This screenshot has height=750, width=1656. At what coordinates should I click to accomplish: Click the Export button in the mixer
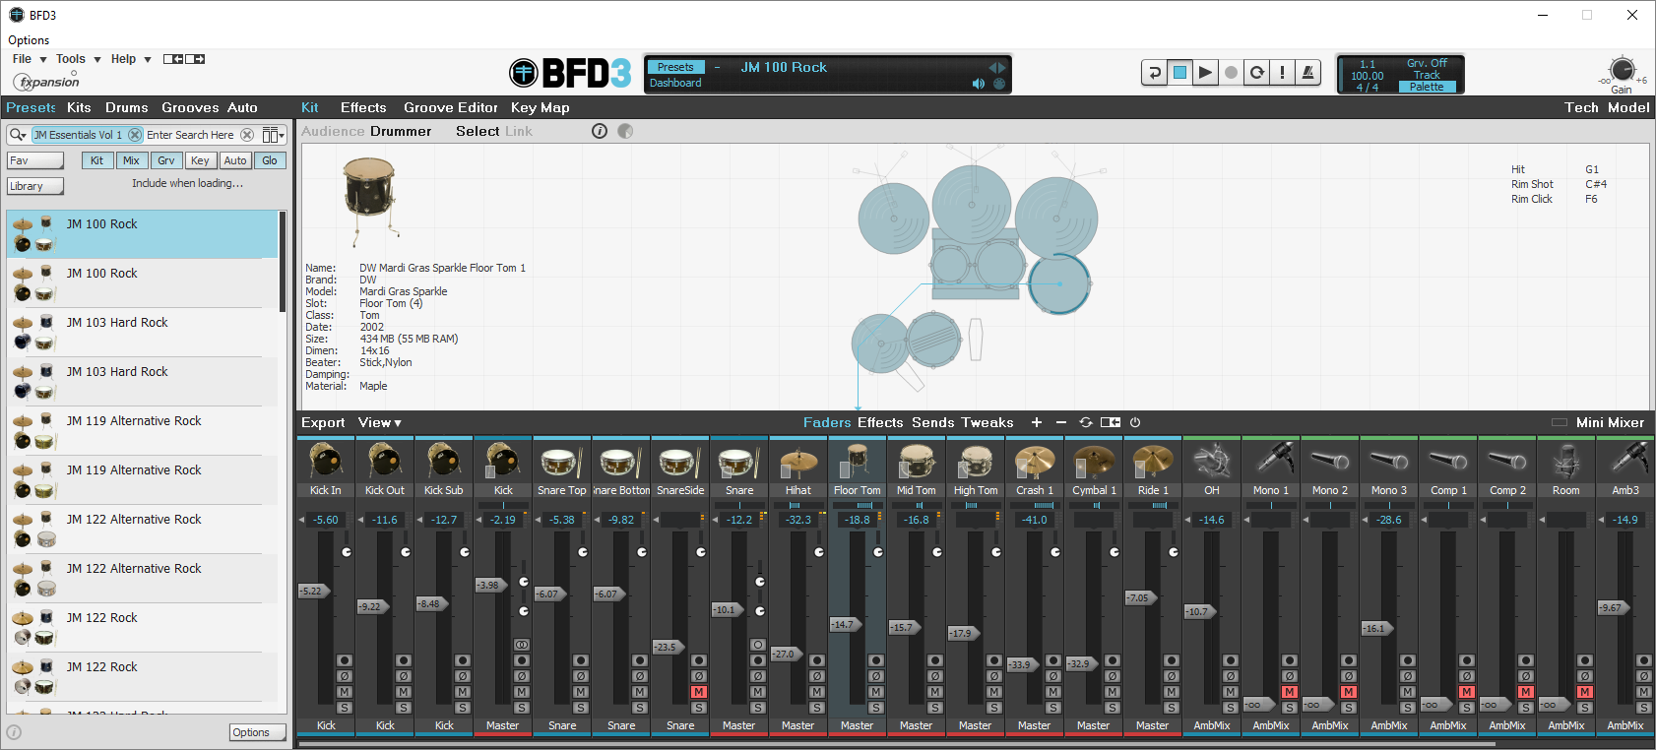(323, 422)
